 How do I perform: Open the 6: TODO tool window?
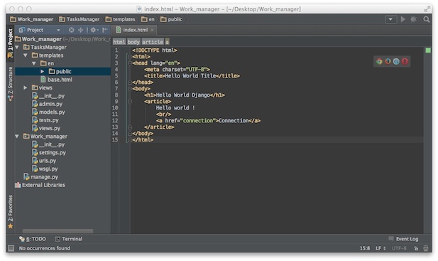point(33,239)
